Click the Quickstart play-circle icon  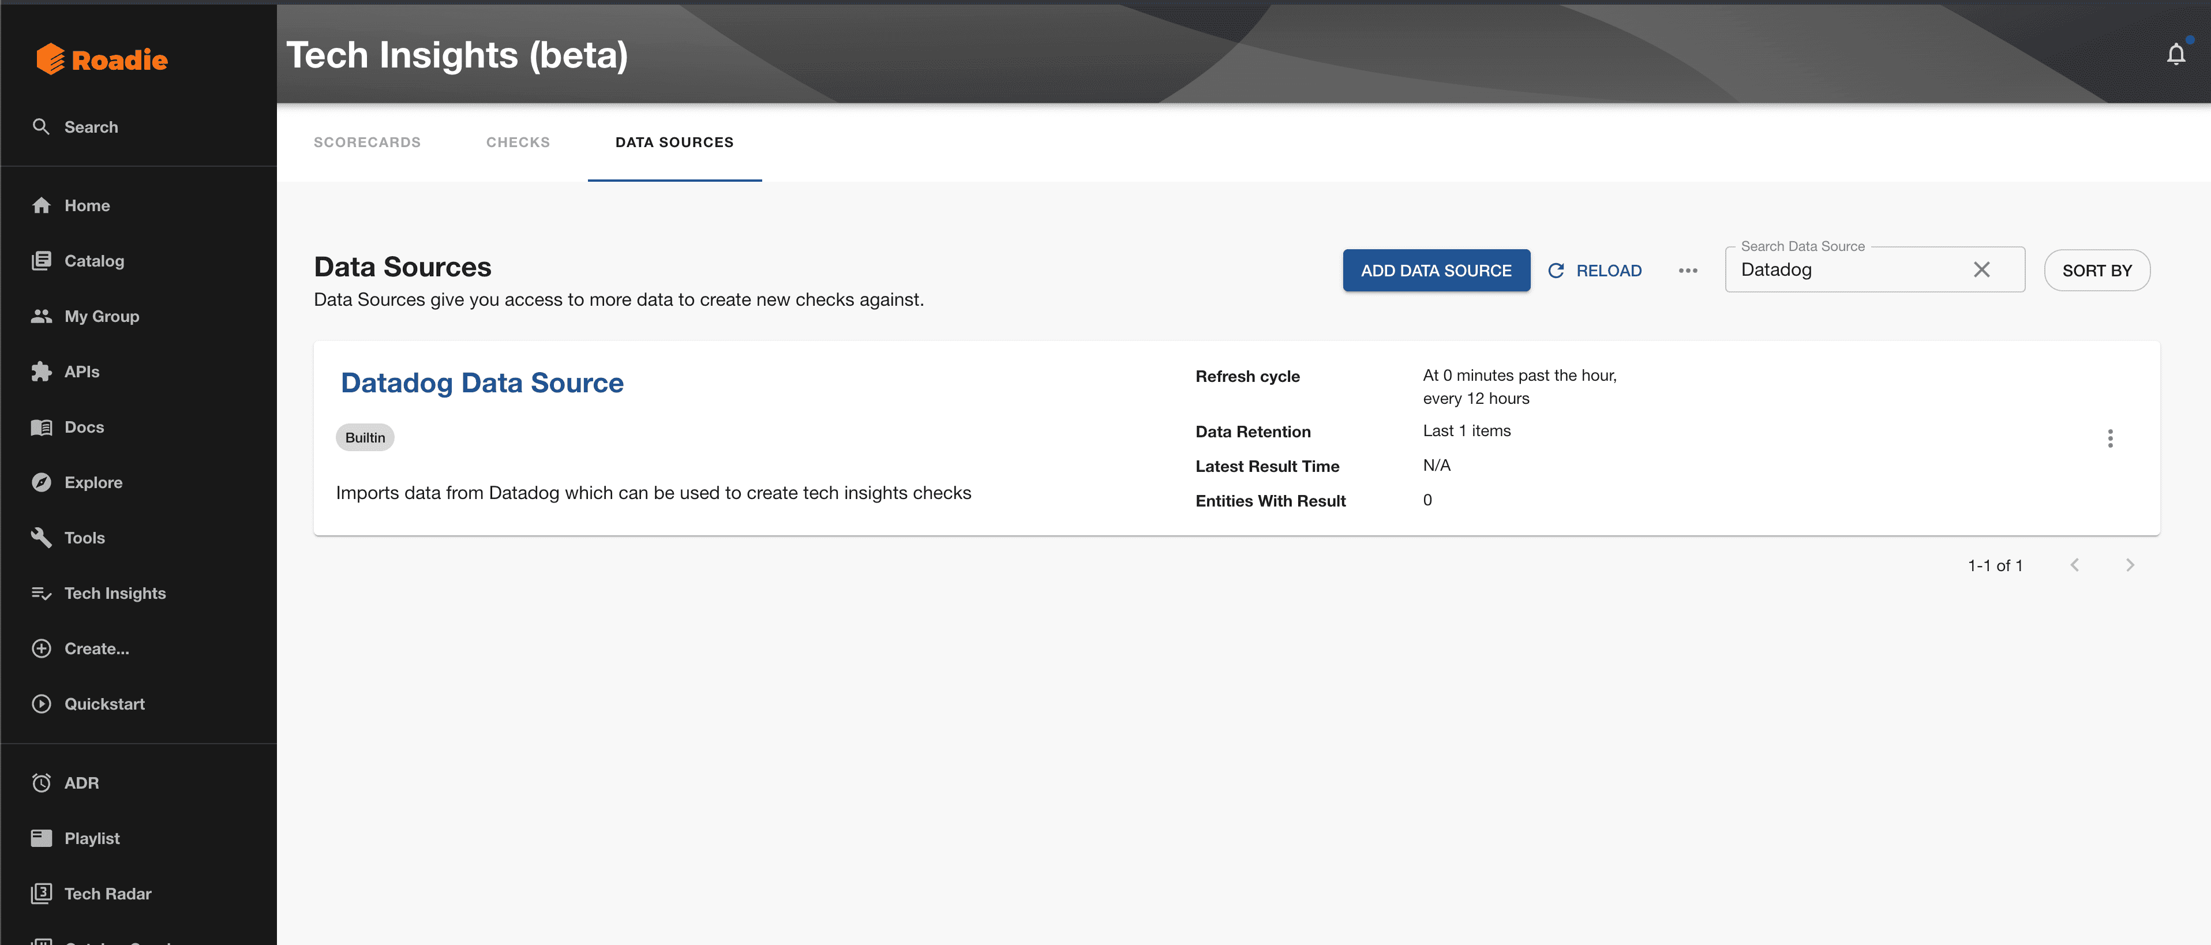41,704
